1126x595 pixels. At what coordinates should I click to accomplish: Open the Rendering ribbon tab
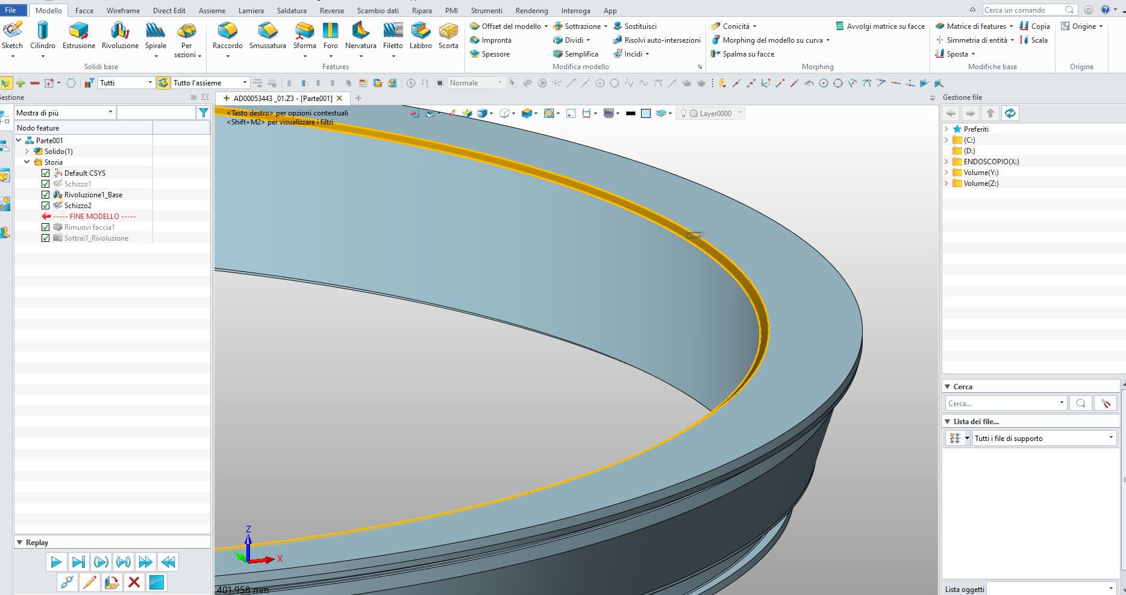pyautogui.click(x=532, y=11)
